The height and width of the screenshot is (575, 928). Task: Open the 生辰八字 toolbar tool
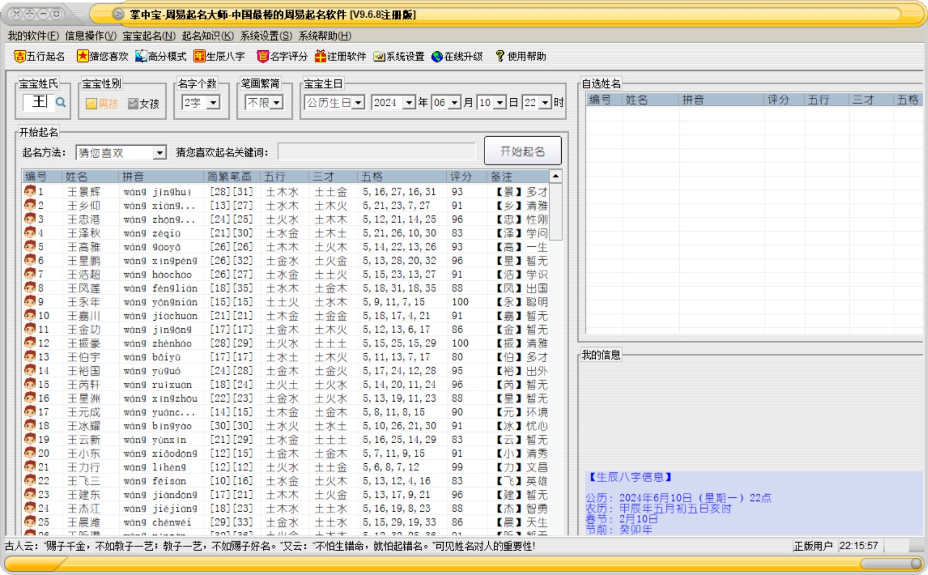tap(219, 56)
